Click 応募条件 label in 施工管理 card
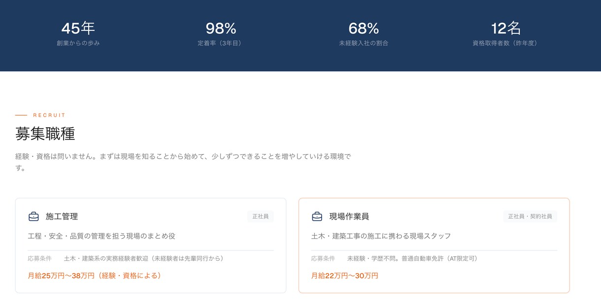This screenshot has width=601, height=304. 40,258
